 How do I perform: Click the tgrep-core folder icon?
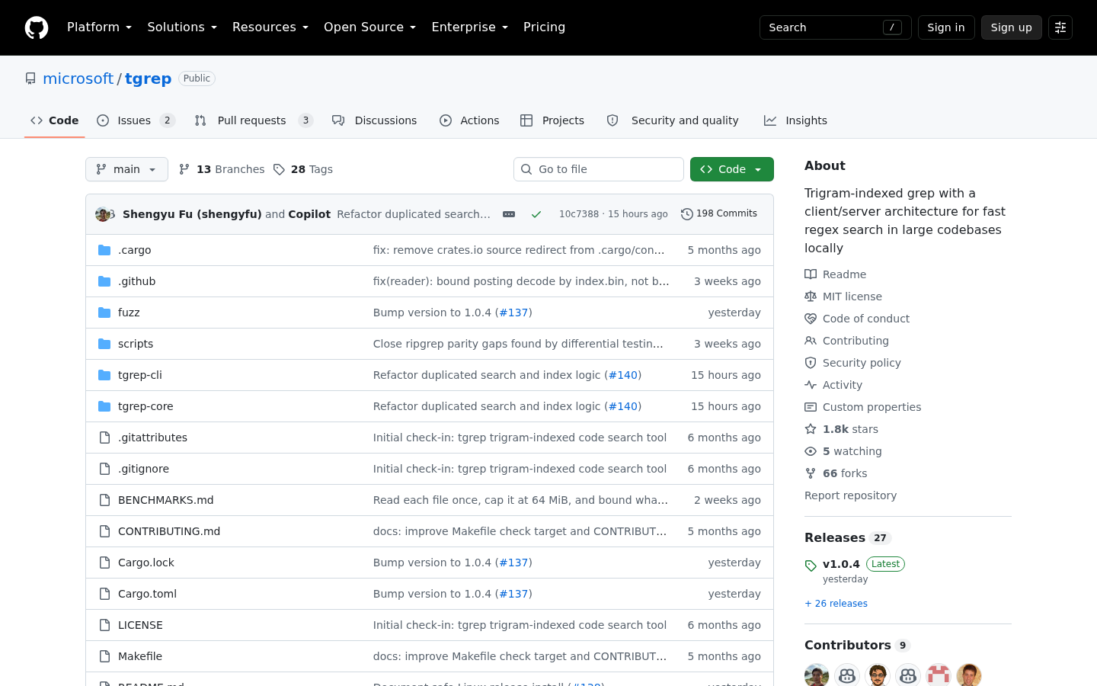coord(104,406)
